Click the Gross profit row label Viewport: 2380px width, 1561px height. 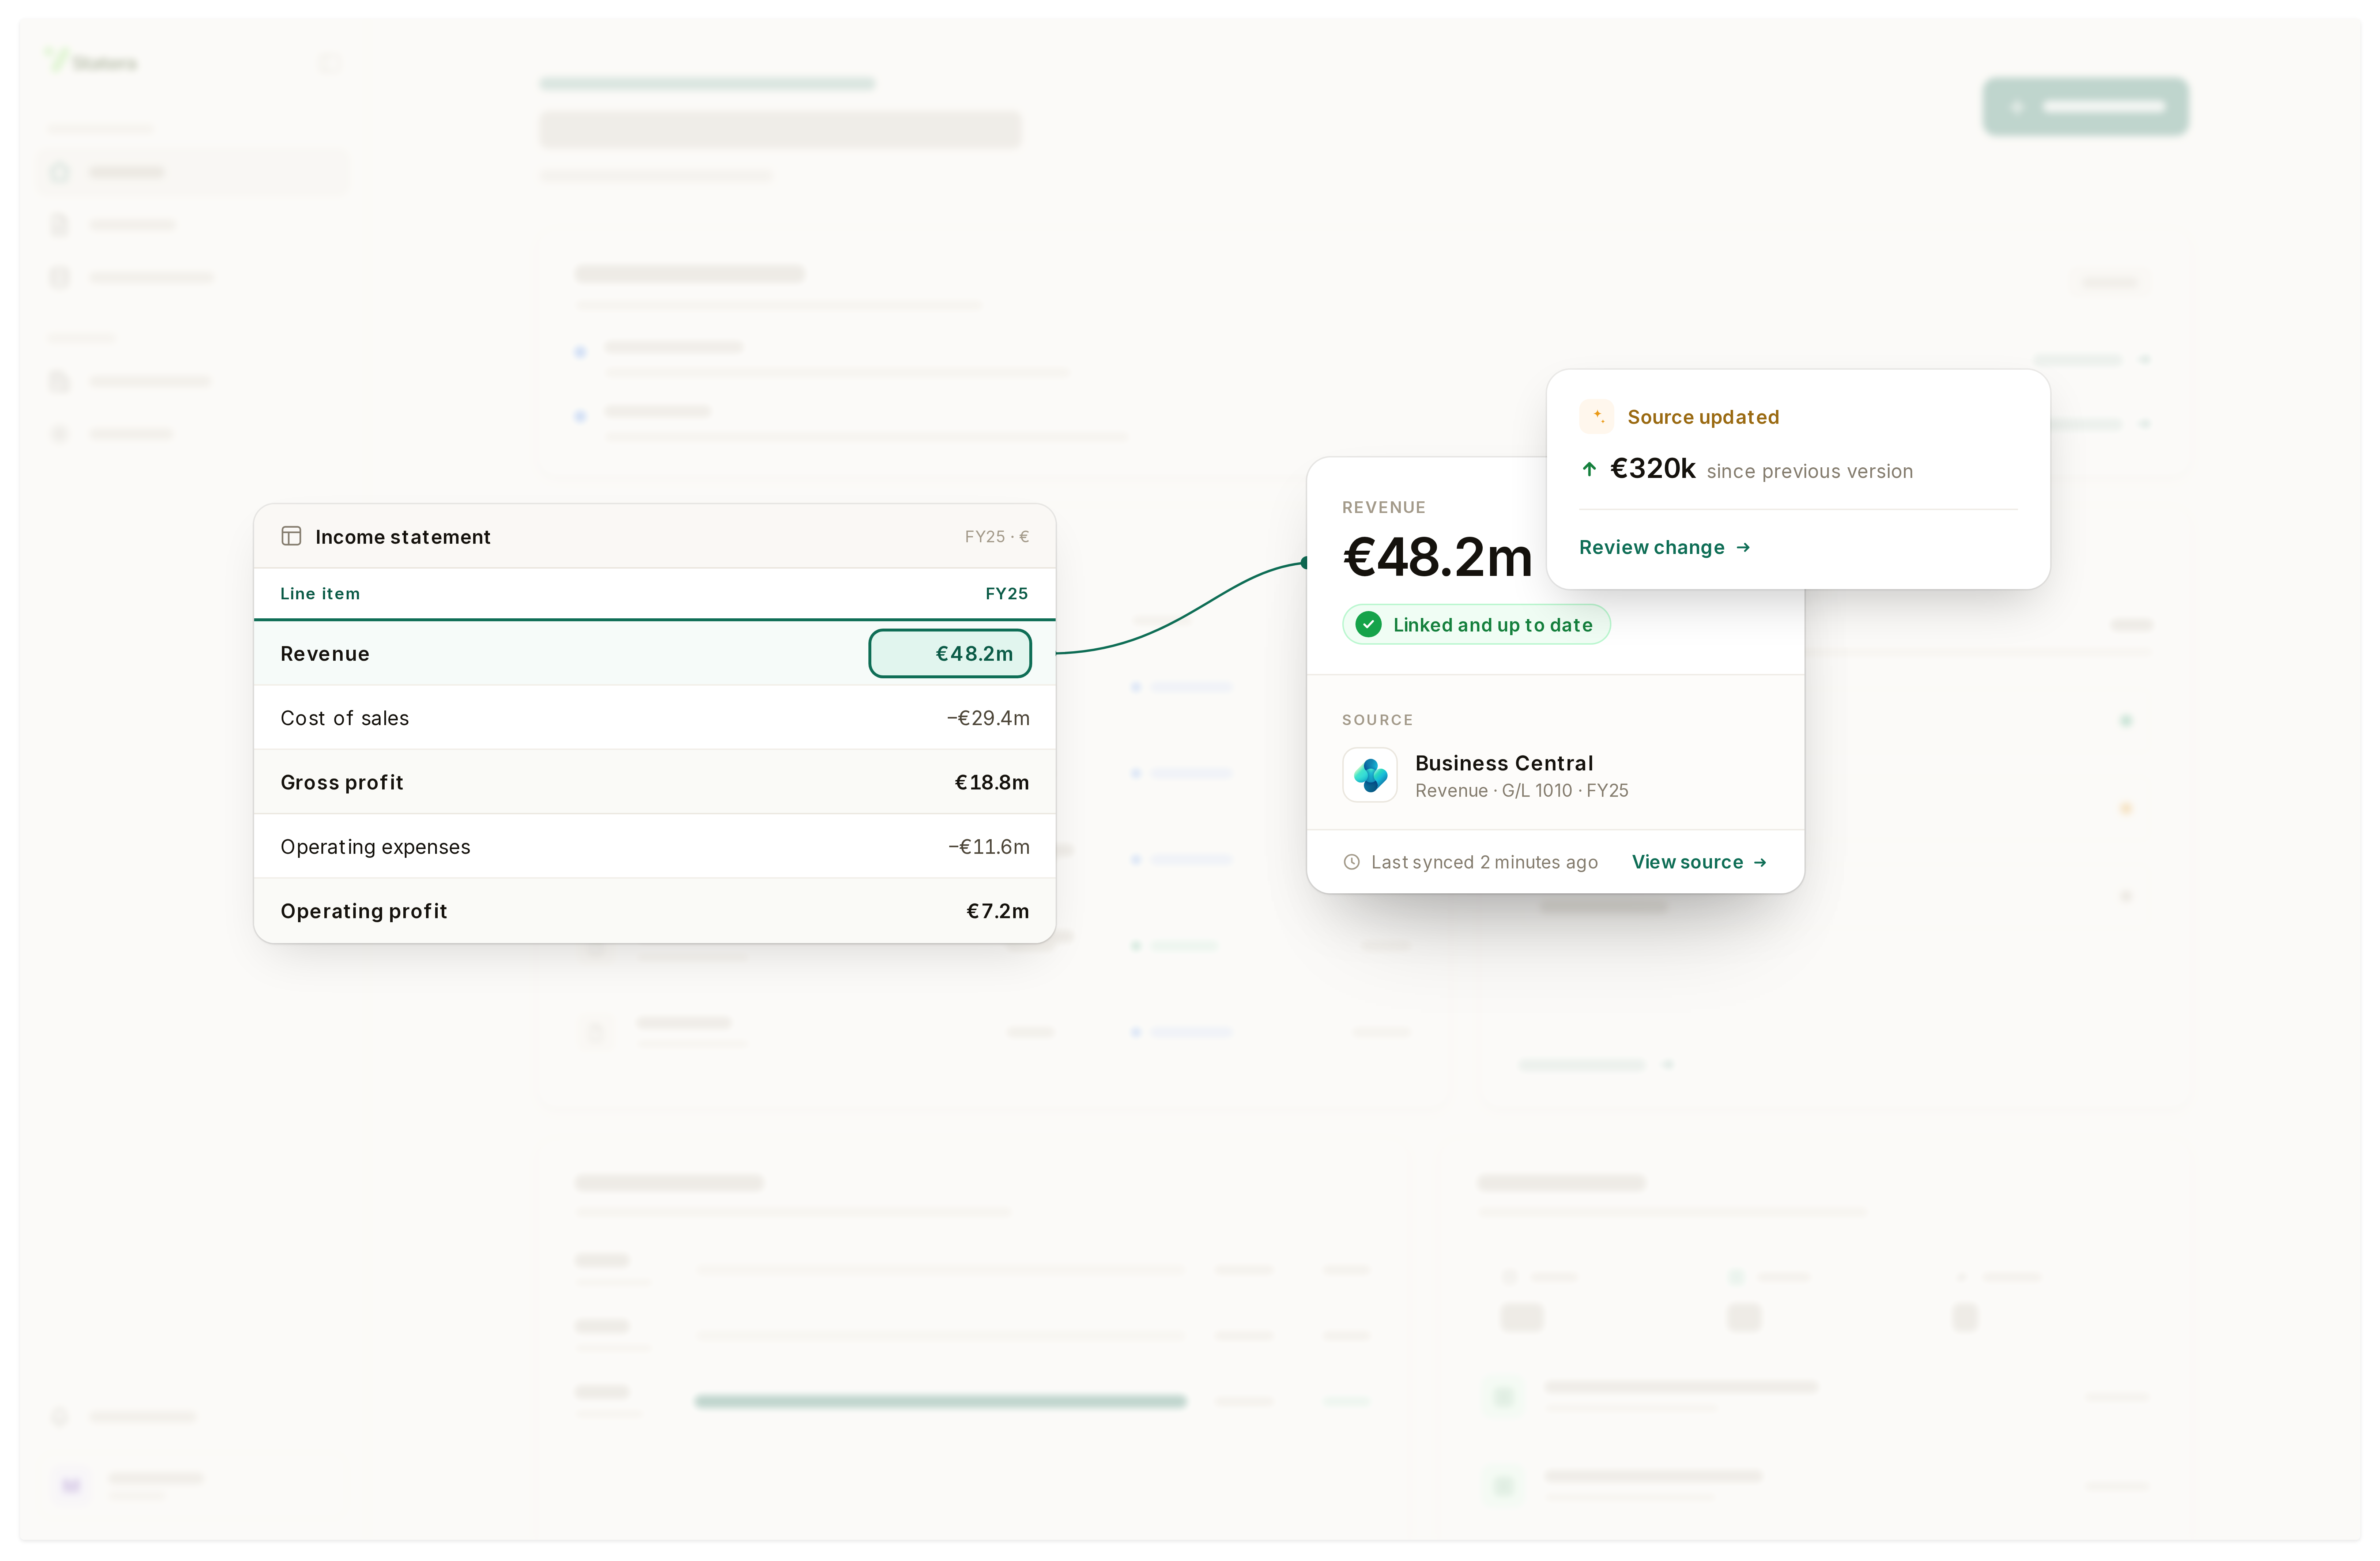341,782
